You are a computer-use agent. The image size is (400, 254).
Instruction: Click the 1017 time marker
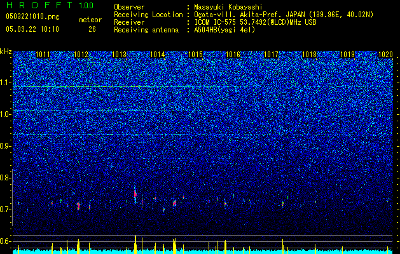click(271, 55)
